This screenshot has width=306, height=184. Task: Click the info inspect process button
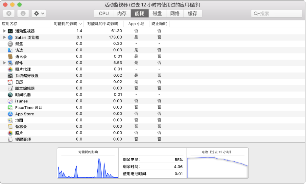click(x=23, y=13)
